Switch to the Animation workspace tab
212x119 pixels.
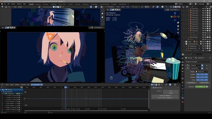click(78, 4)
